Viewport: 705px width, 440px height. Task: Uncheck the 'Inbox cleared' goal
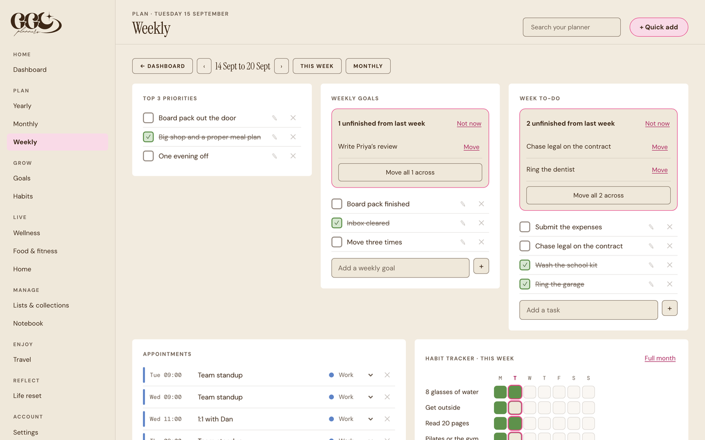point(337,223)
